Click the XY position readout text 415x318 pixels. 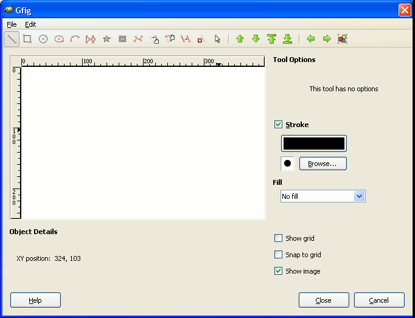[49, 258]
